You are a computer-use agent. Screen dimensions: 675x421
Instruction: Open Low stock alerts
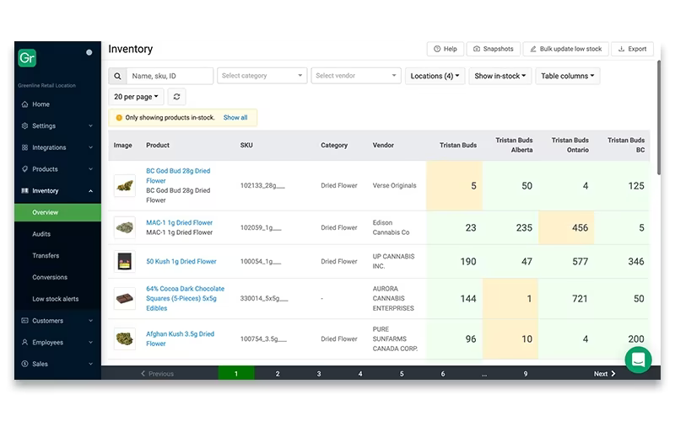coord(57,299)
